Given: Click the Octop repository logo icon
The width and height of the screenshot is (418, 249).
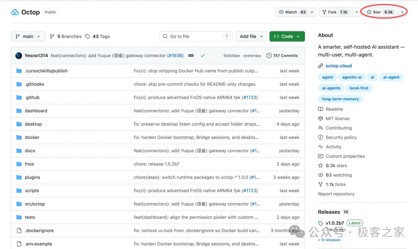Looking at the screenshot, I should (x=15, y=12).
